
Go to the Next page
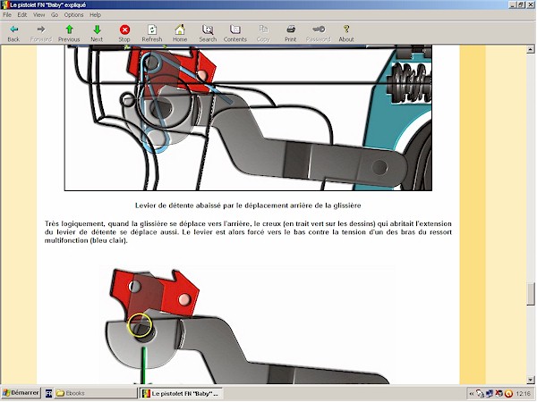(97, 33)
